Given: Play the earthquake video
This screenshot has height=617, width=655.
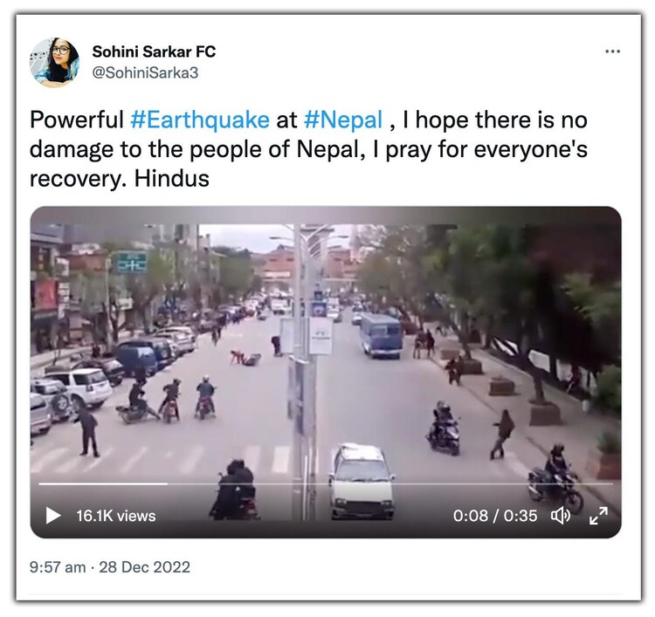Looking at the screenshot, I should (52, 516).
